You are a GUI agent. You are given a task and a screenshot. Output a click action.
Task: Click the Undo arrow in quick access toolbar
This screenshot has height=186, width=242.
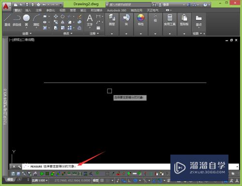(x=44, y=5)
